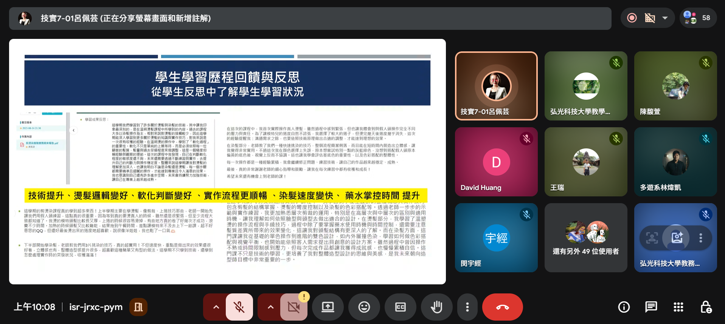The image size is (725, 324).
Task: Open host controls lock icon
Action: click(706, 307)
